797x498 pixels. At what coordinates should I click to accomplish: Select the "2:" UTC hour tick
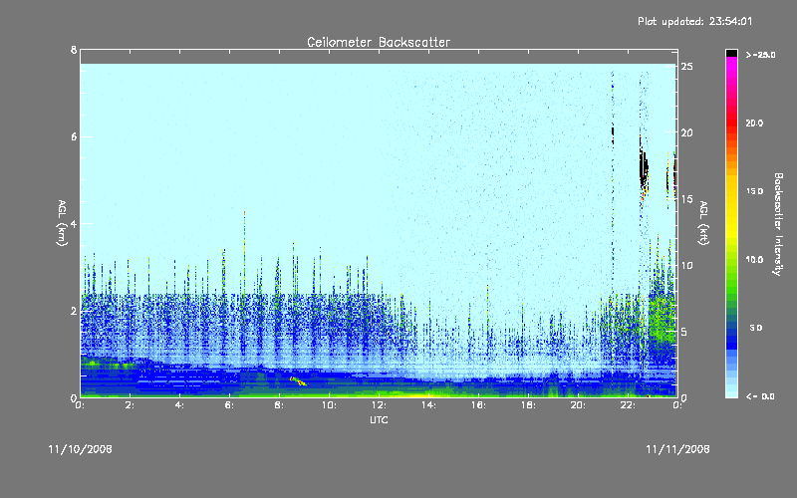(131, 405)
